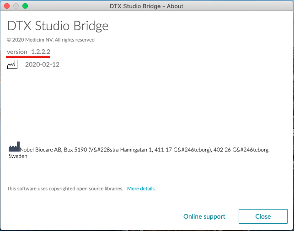Click the red window close button
Screen dimensions: 294x231
pos(7,6)
